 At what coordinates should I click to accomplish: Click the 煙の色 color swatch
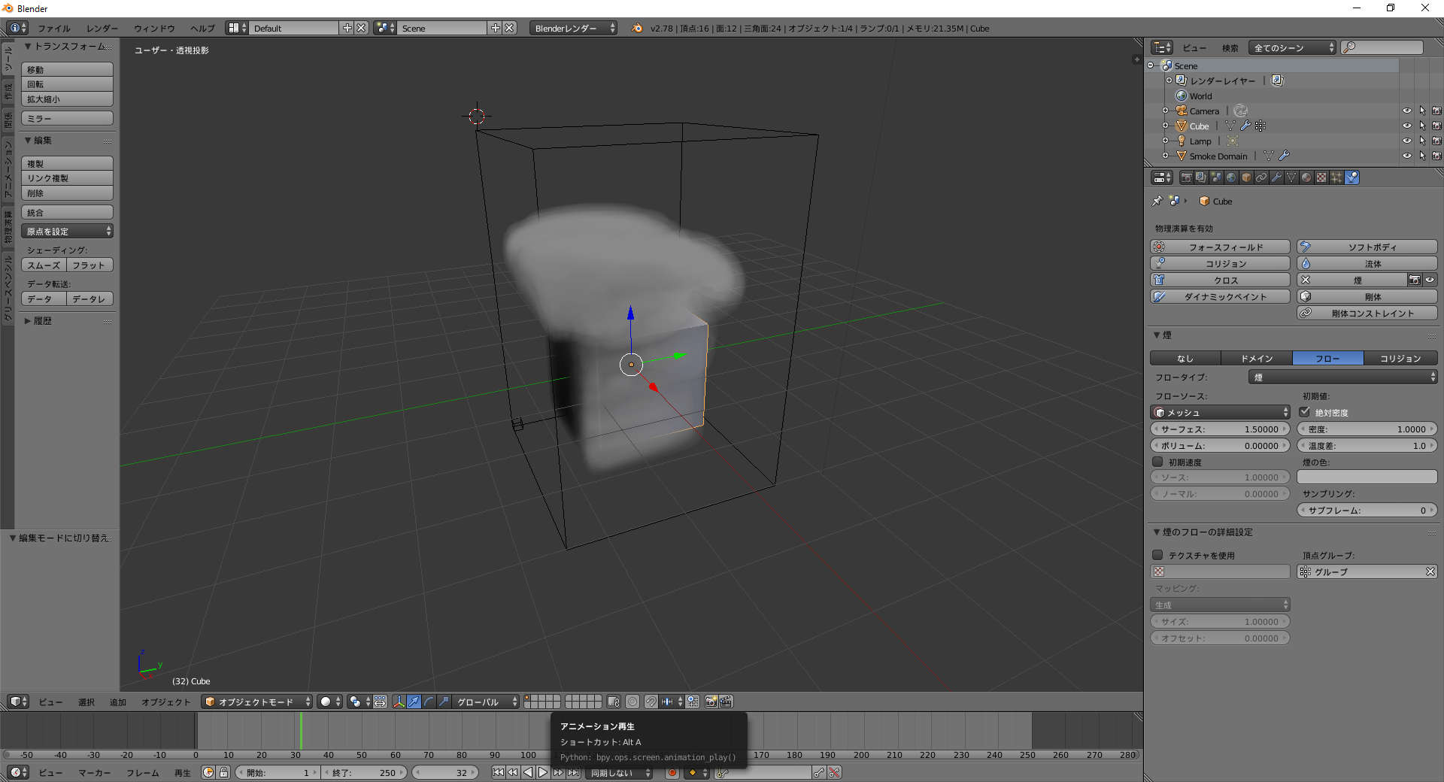coord(1367,477)
